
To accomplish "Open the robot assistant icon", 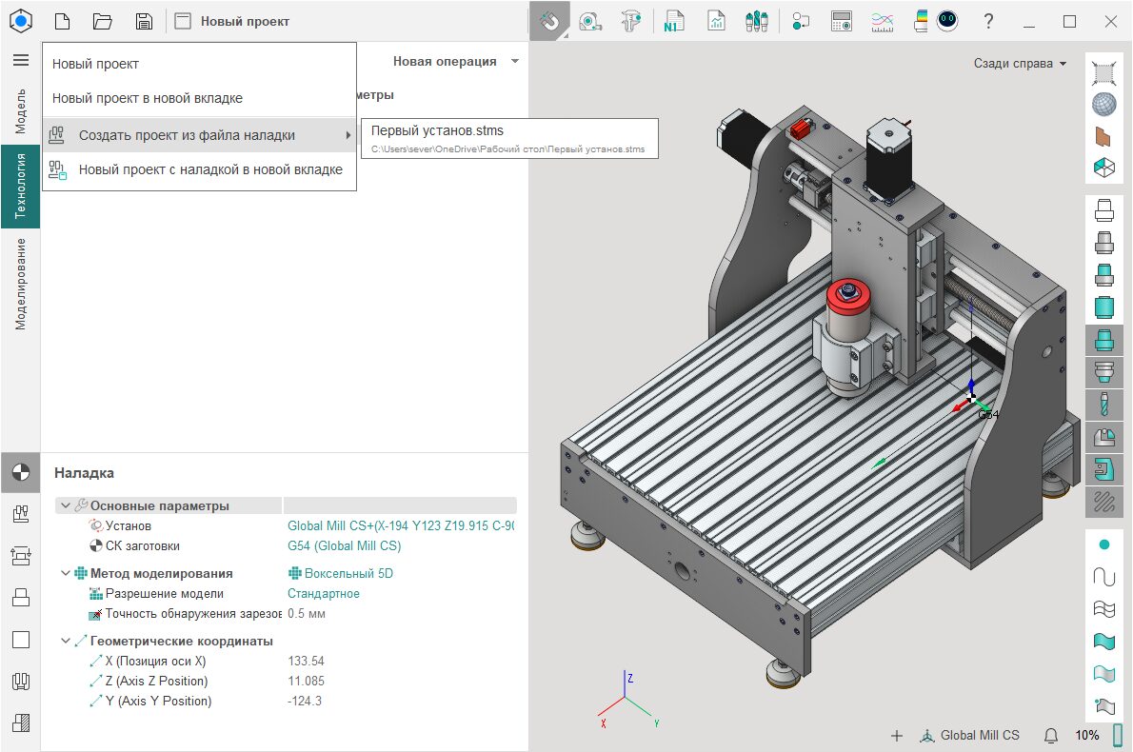I will pyautogui.click(x=947, y=21).
